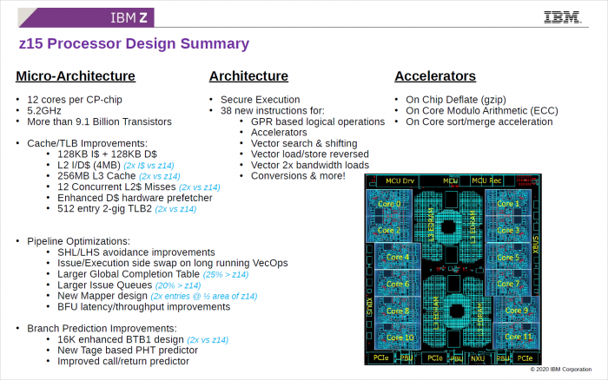The image size is (608, 380).
Task: Select 'Issue/Execution side swap' line
Action: click(173, 263)
